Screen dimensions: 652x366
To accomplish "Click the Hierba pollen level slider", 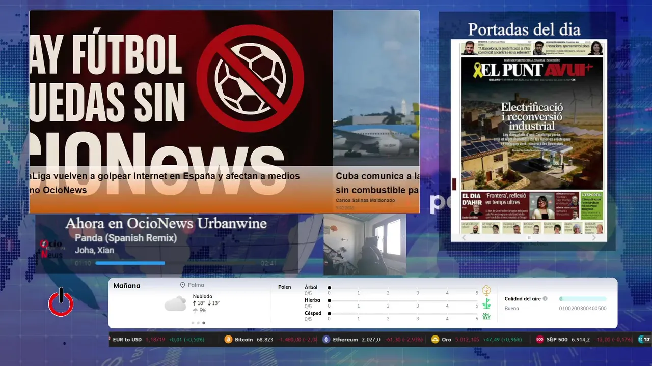I will [x=403, y=301].
